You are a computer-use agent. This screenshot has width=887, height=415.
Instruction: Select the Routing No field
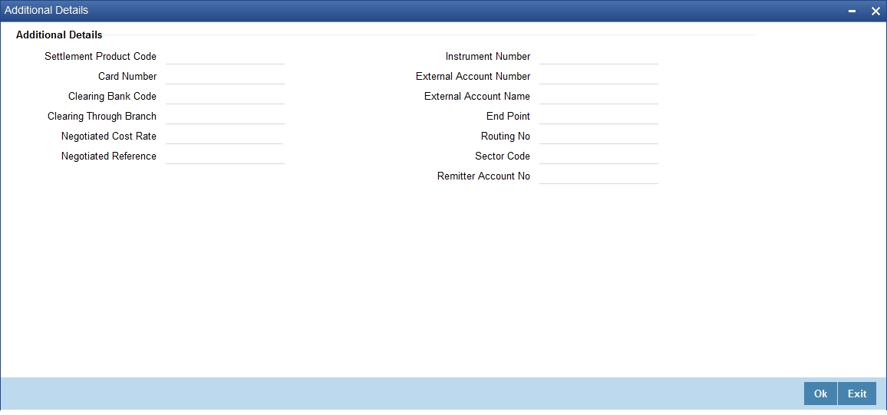598,137
